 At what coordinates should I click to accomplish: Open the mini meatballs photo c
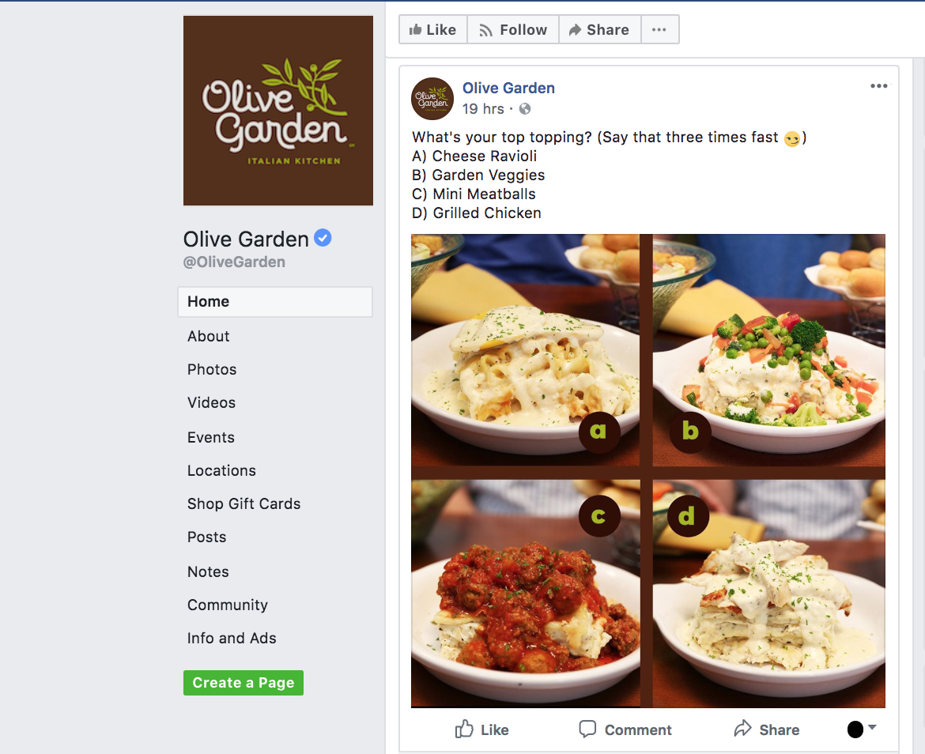(x=525, y=593)
